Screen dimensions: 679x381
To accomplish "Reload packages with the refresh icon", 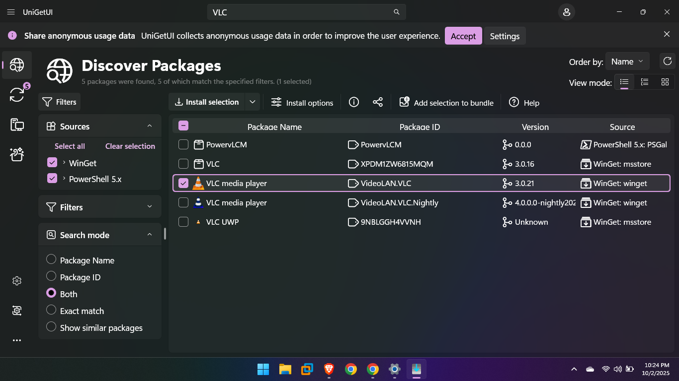I will pos(667,62).
